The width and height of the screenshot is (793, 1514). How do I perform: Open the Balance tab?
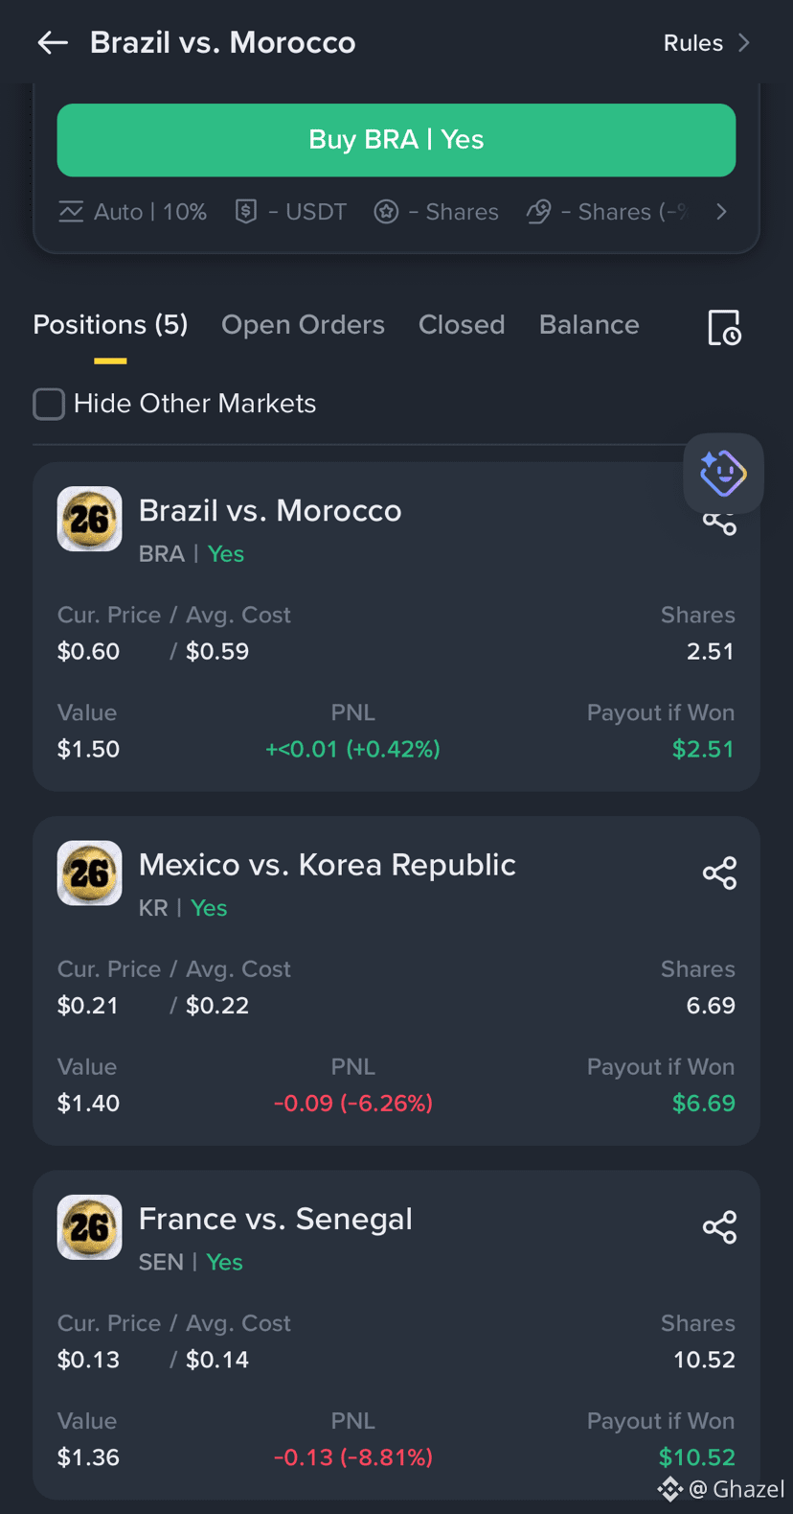(589, 325)
